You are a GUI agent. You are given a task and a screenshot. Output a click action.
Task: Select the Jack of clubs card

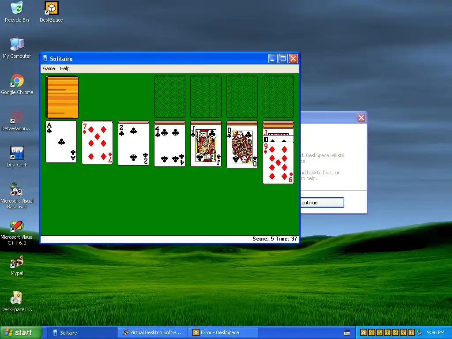(x=206, y=145)
